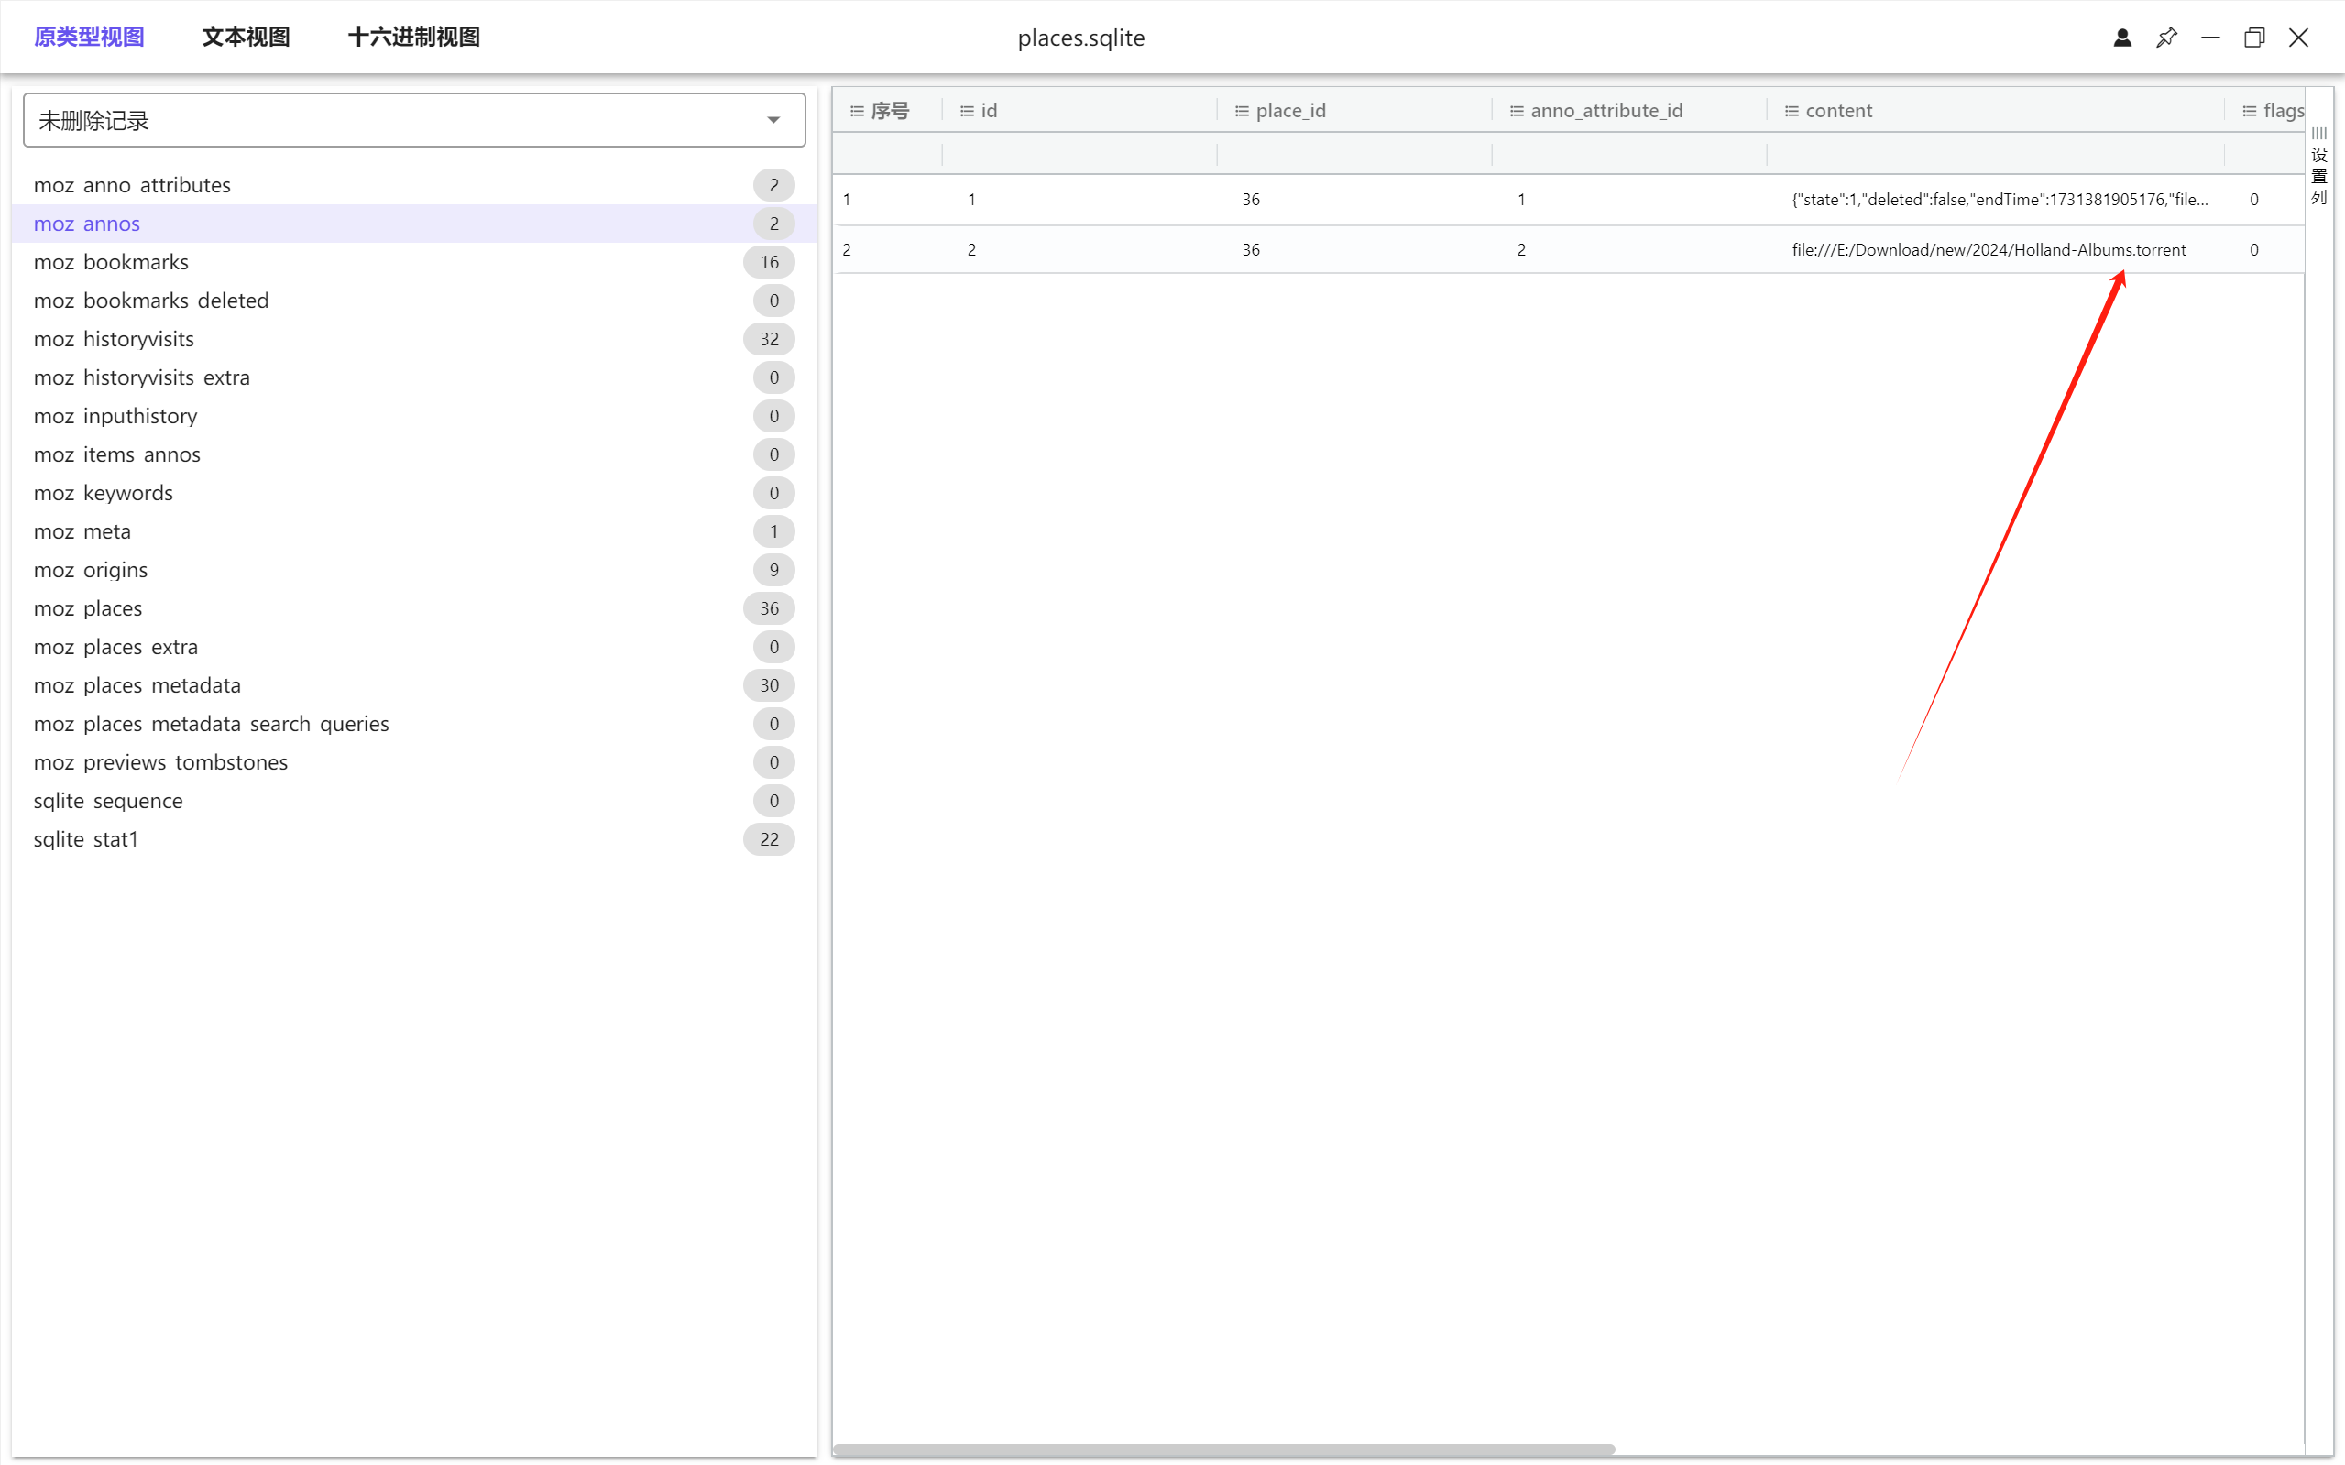Click the content column menu icon
Viewport: 2345px width, 1465px height.
[1792, 112]
